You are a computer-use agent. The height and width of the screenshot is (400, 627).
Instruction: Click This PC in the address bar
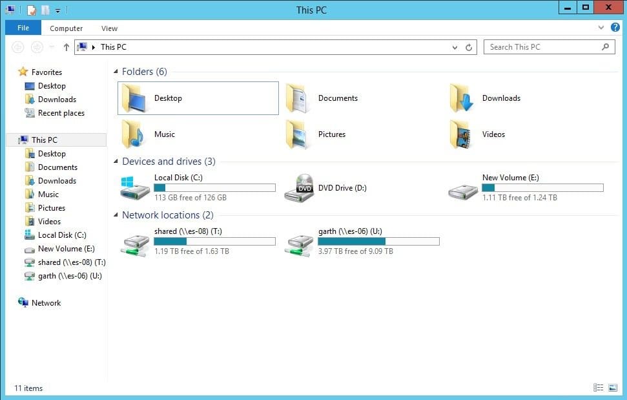point(114,47)
